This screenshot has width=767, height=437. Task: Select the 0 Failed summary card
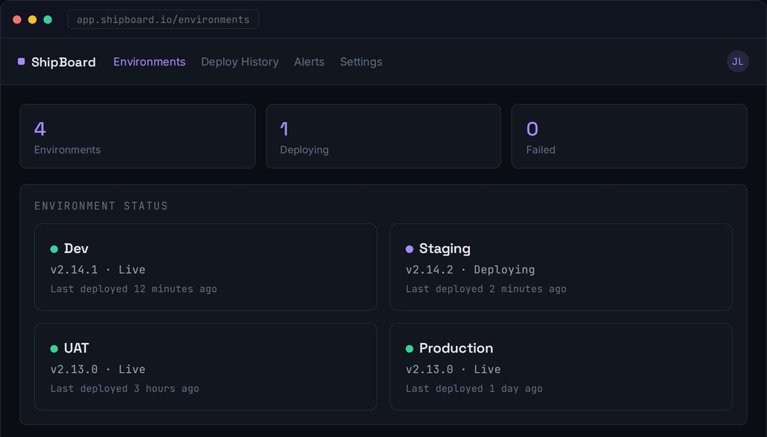629,137
